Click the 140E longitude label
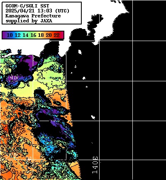The width and height of the screenshot is (166, 180). [95, 165]
